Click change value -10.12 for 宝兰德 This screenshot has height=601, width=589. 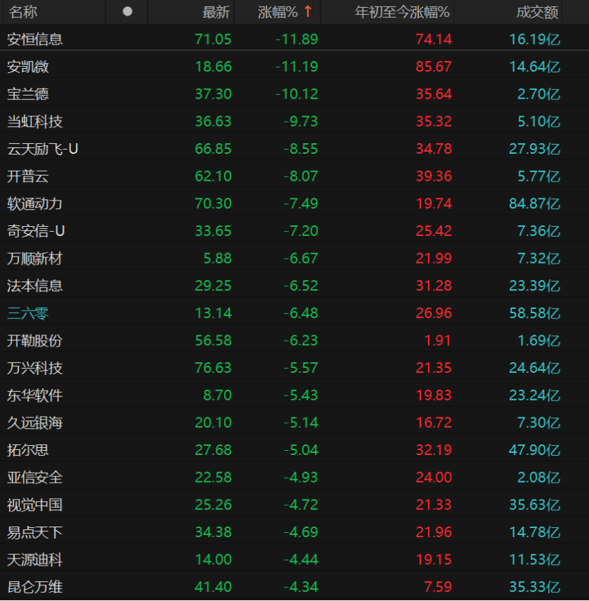(x=296, y=94)
